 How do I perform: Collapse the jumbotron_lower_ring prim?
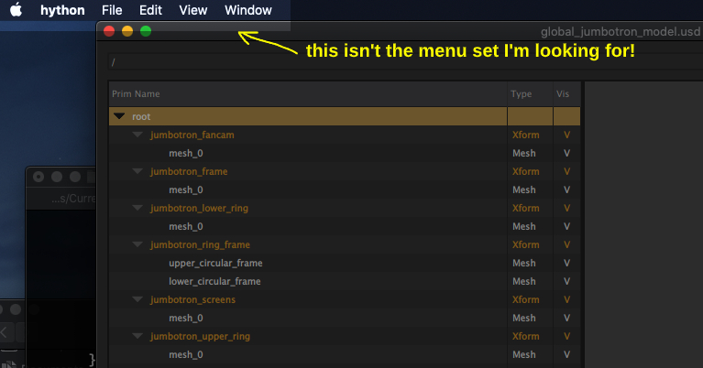tap(137, 208)
